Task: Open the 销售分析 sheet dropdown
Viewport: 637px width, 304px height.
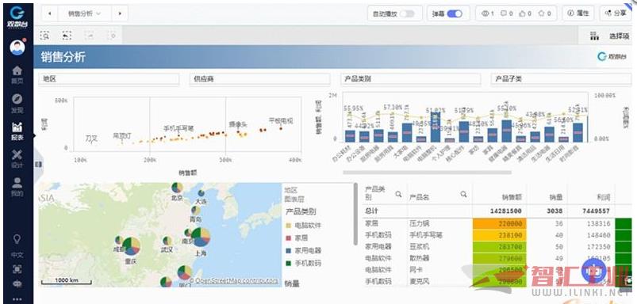Action: (x=85, y=13)
